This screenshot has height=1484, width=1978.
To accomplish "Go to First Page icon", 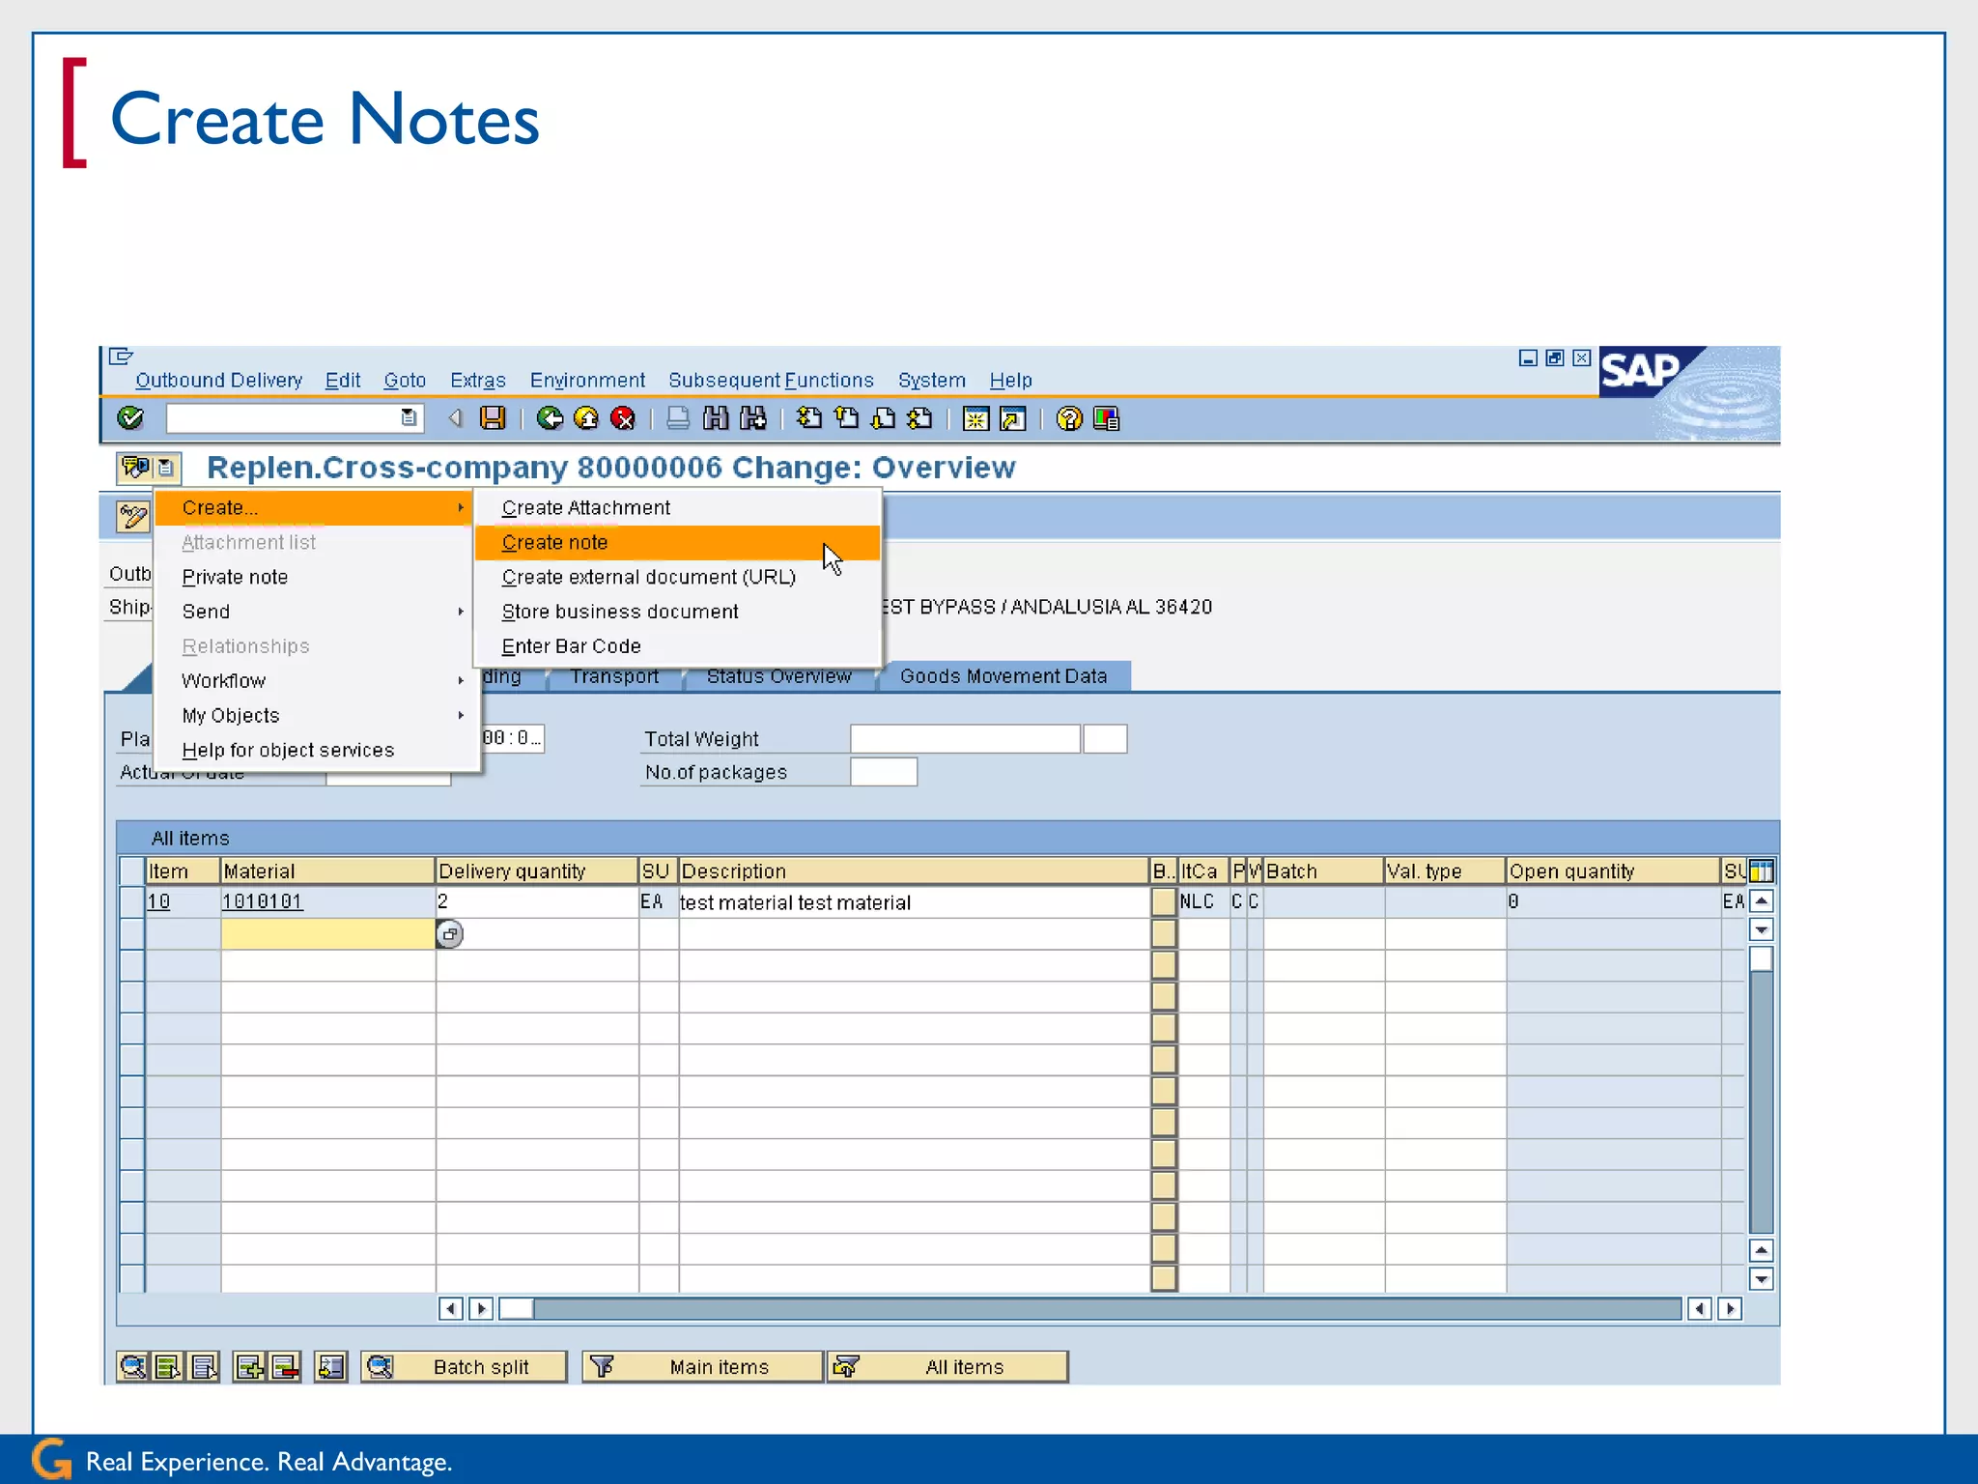I will [809, 417].
